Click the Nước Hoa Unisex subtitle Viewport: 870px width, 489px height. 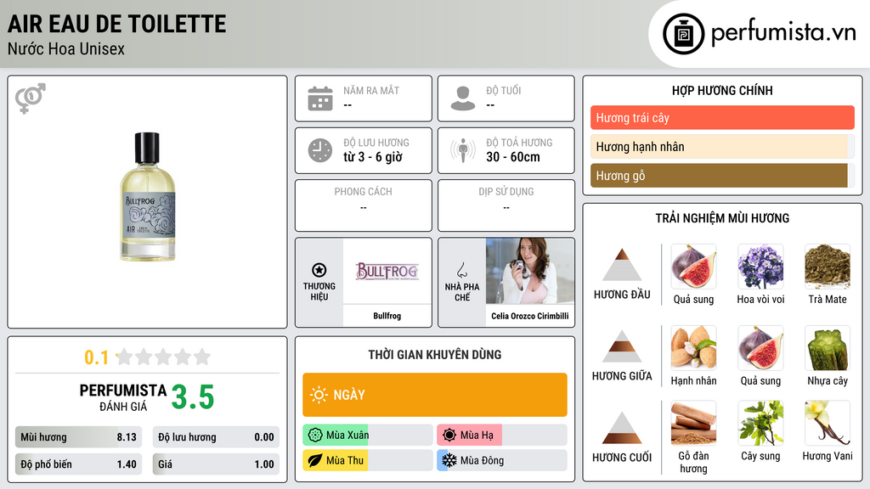pos(66,48)
